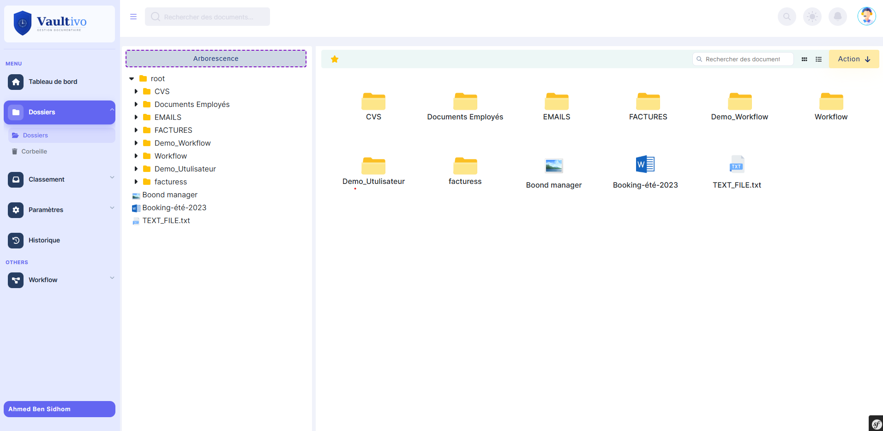Click the Classement inbox icon
This screenshot has width=883, height=431.
pyautogui.click(x=16, y=179)
